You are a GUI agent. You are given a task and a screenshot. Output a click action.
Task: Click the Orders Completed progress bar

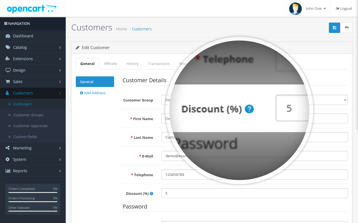pos(33,192)
